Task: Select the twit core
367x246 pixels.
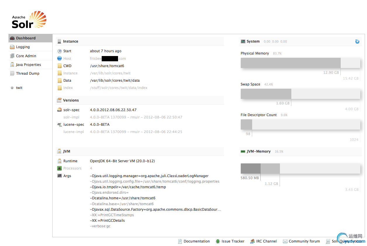Action: [x=19, y=88]
